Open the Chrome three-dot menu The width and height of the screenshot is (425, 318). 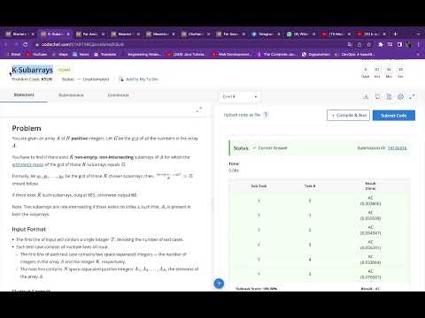[x=419, y=44]
